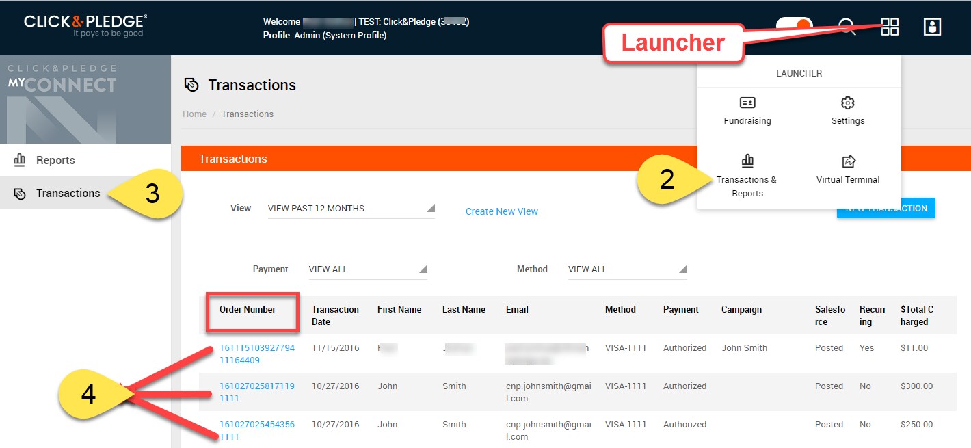The image size is (971, 448).
Task: Click the Profile: Admin (System Profile) text
Action: [x=325, y=35]
